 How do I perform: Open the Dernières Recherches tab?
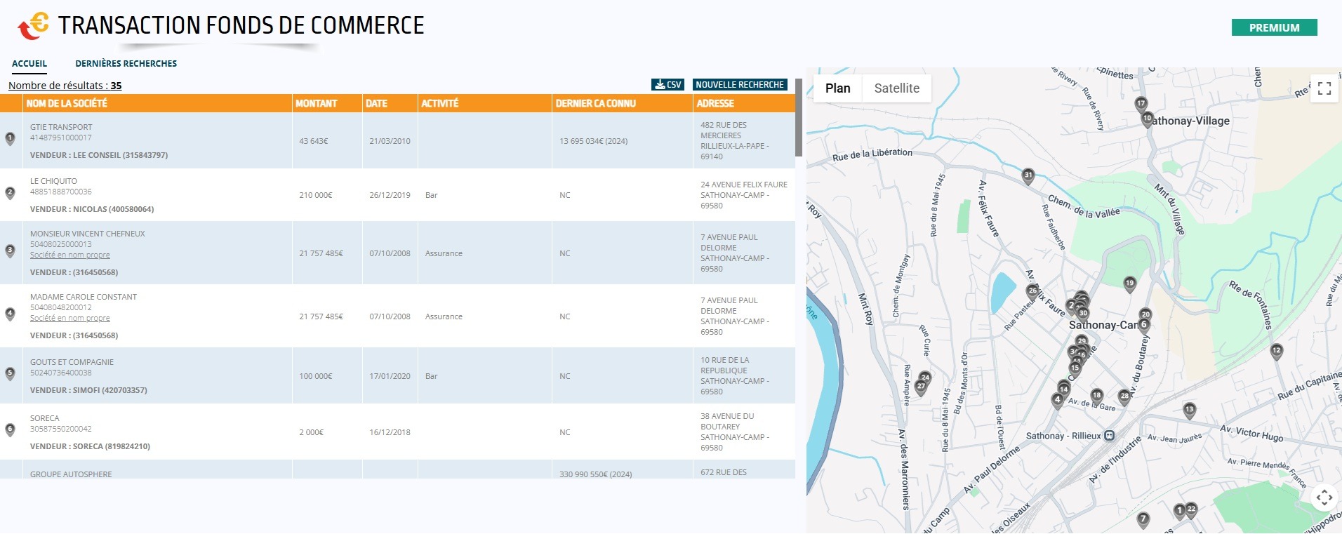(x=126, y=64)
